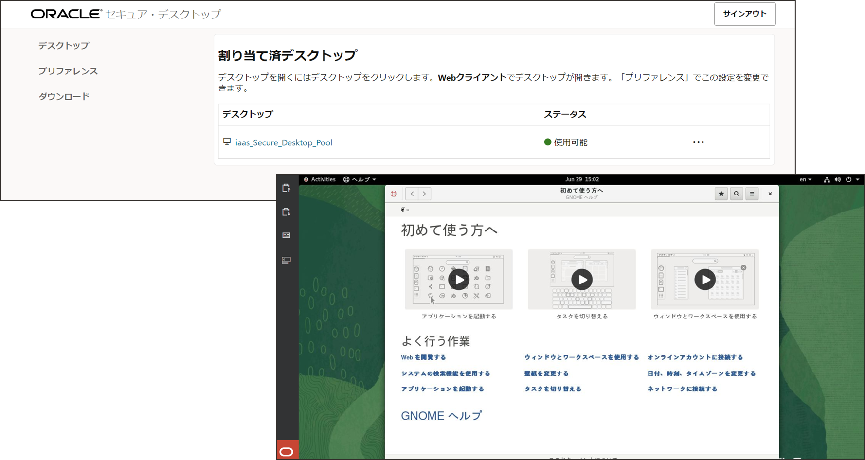Open タスクを切り替える link under よく行う作業
Viewport: 865px width, 460px height.
(553, 389)
